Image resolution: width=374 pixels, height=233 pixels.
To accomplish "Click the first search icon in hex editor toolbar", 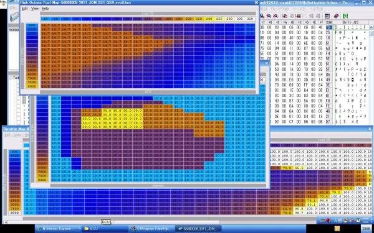I will click(x=262, y=16).
